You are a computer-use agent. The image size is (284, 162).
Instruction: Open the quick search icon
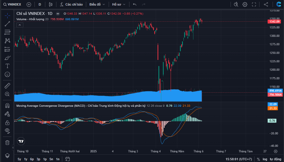coord(236,4)
